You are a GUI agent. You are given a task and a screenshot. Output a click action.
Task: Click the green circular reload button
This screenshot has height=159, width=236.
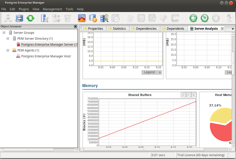[x=204, y=18]
